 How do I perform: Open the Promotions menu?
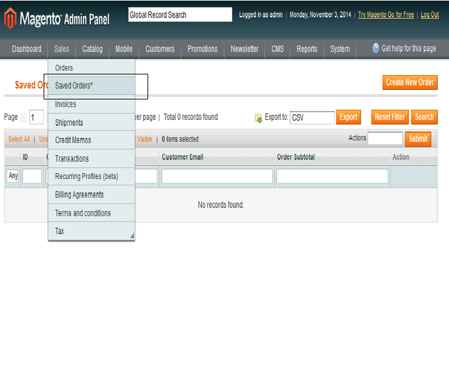coord(203,49)
